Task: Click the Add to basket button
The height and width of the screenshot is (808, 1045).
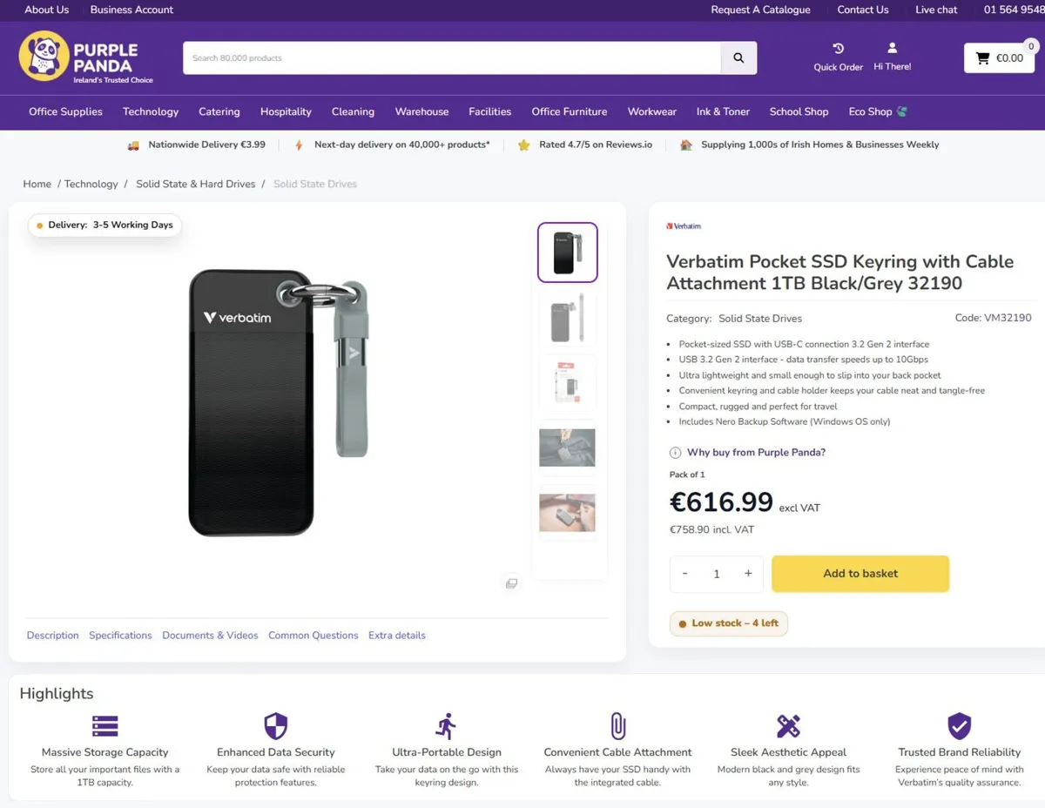Action: [860, 574]
